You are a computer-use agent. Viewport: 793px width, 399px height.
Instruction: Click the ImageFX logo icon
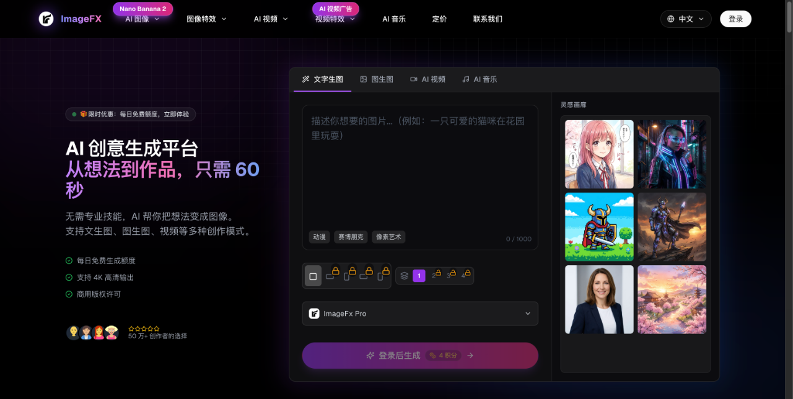(x=46, y=19)
